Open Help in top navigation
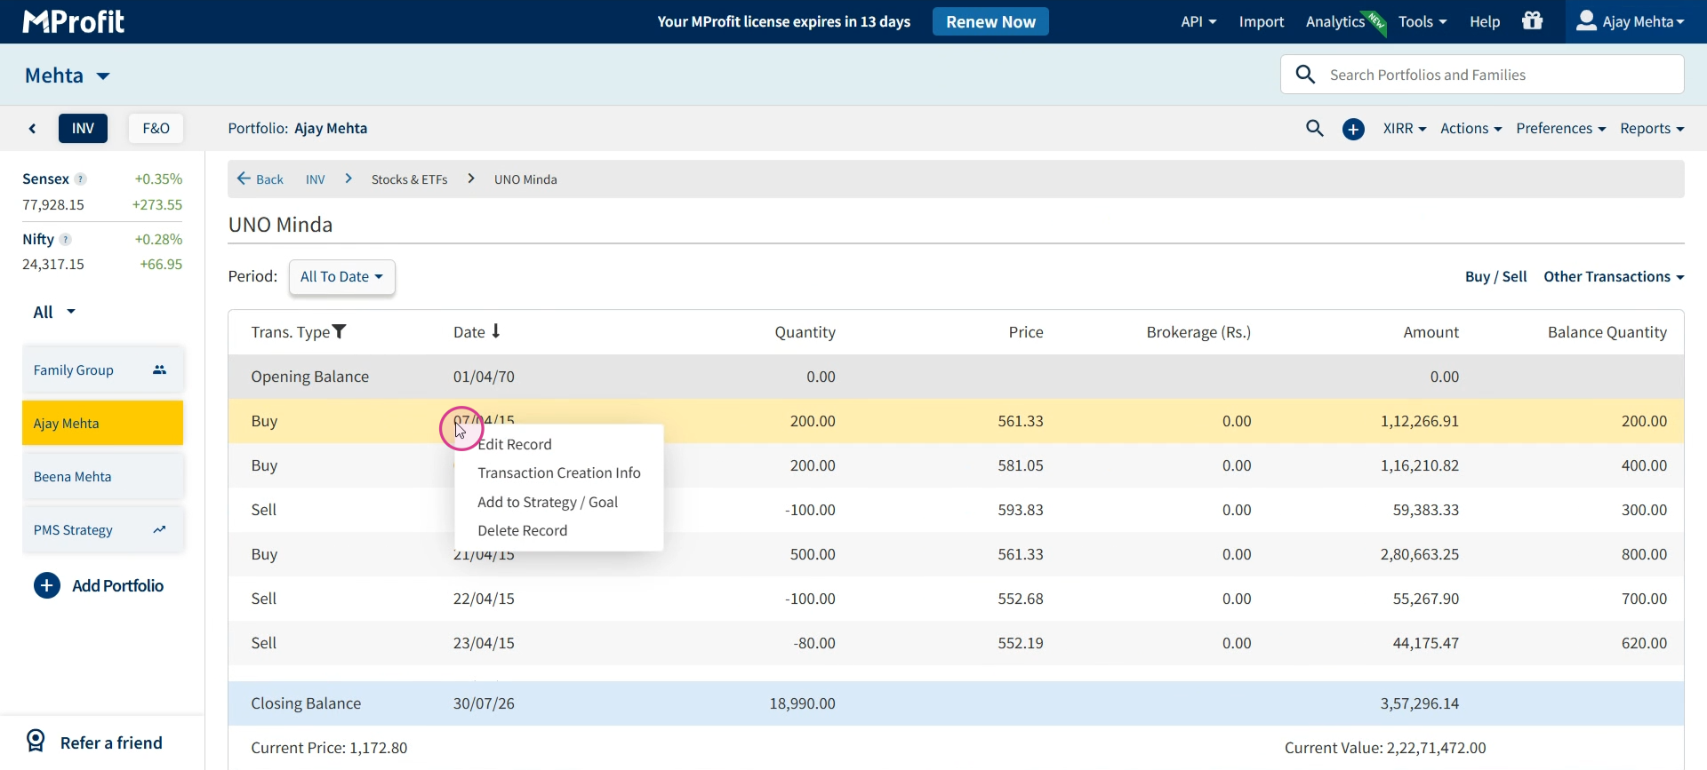The width and height of the screenshot is (1707, 770). point(1485,21)
